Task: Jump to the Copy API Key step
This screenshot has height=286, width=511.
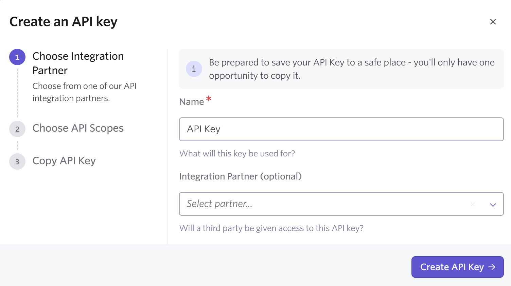Action: pyautogui.click(x=64, y=161)
